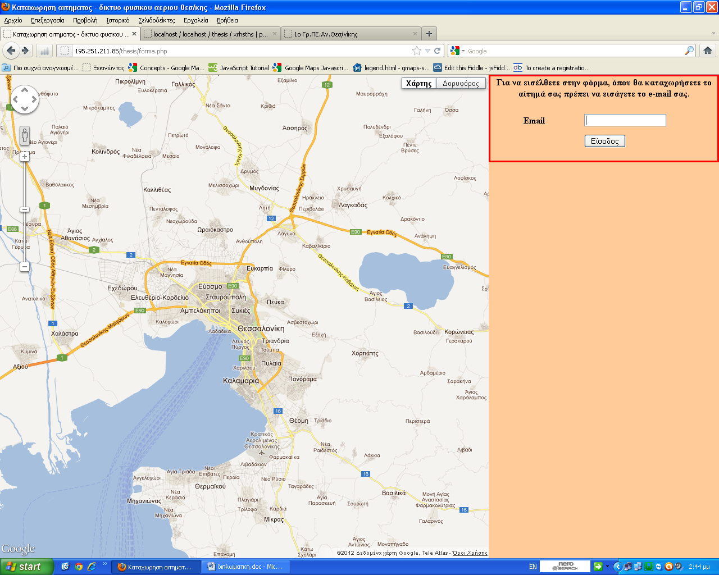The height and width of the screenshot is (575, 719).
Task: Open the Ιστορικό menu
Action: [x=118, y=20]
